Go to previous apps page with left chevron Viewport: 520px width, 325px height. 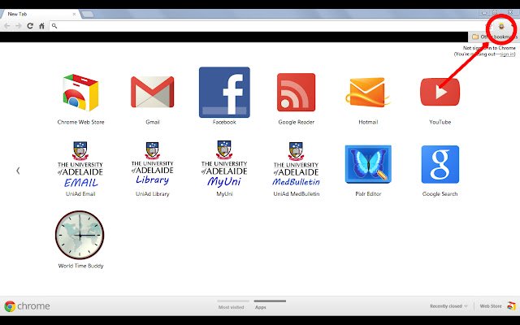tap(18, 171)
